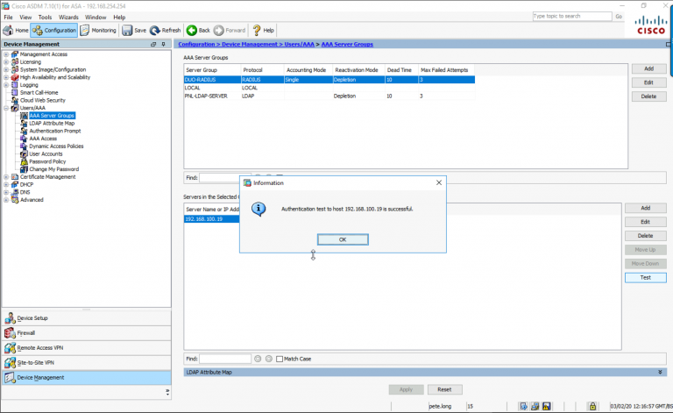Viewport: 673px width, 413px height.
Task: Select Cloud Web Security item
Action: (42, 101)
